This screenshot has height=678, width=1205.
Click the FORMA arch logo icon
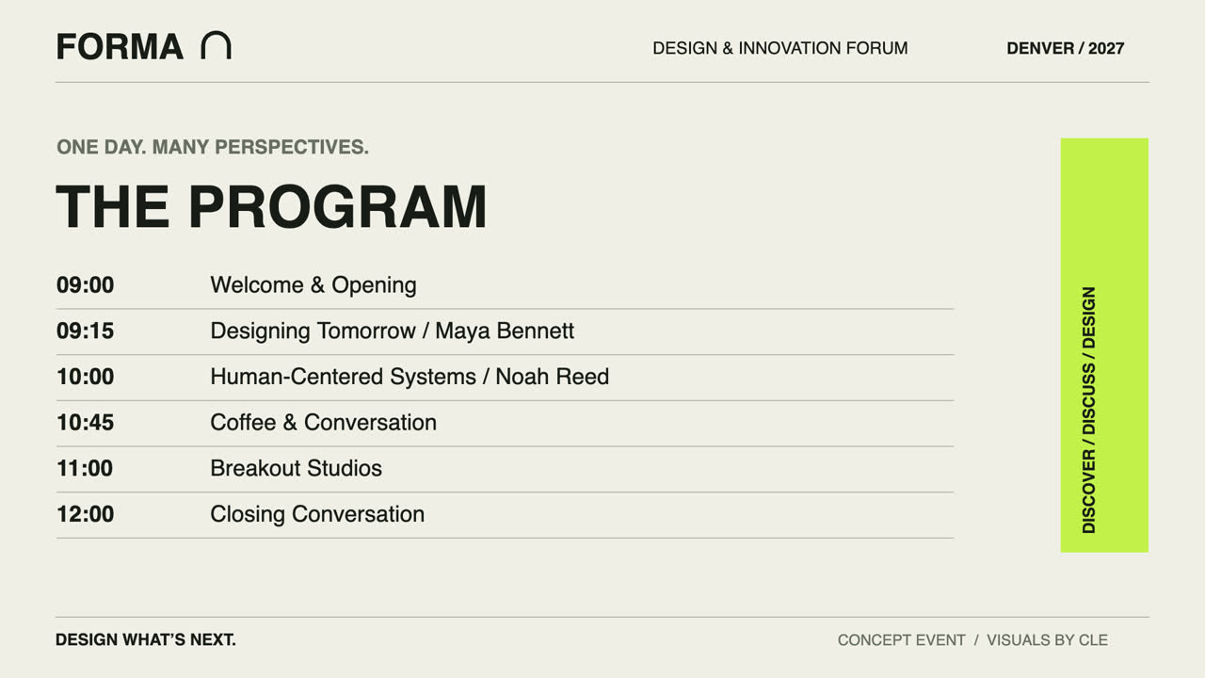coord(216,45)
